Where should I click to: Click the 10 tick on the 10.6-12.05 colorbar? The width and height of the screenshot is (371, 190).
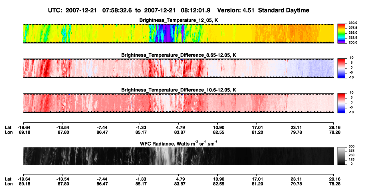(x=352, y=93)
